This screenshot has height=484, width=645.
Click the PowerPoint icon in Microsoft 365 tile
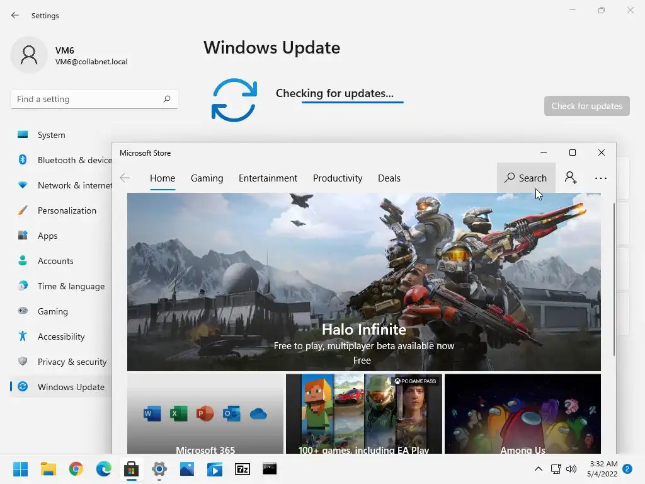tap(205, 413)
